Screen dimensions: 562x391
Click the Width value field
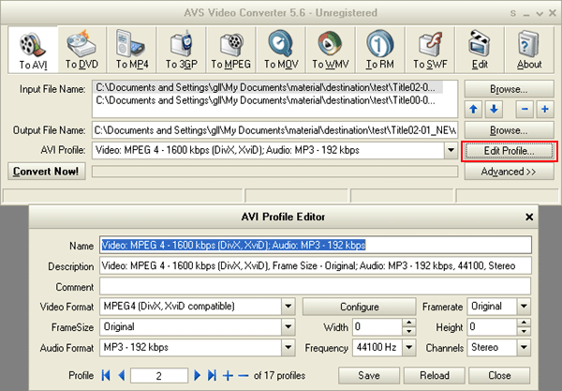[377, 327]
